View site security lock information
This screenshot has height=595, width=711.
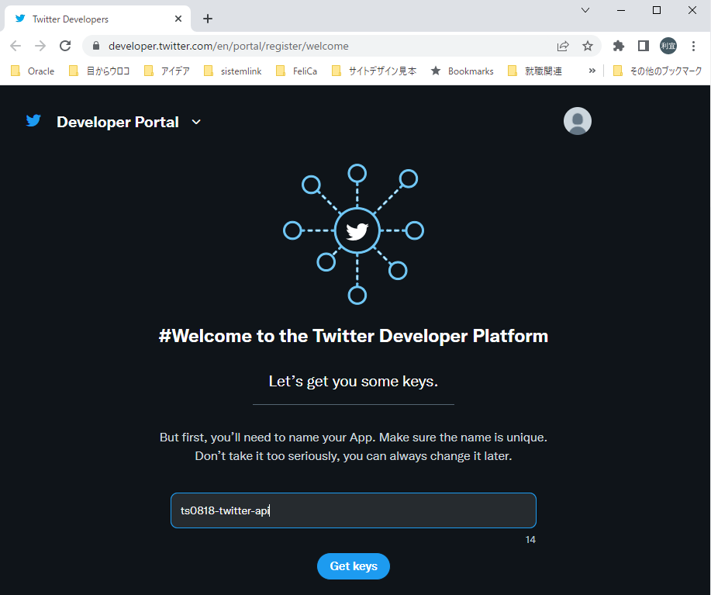95,46
